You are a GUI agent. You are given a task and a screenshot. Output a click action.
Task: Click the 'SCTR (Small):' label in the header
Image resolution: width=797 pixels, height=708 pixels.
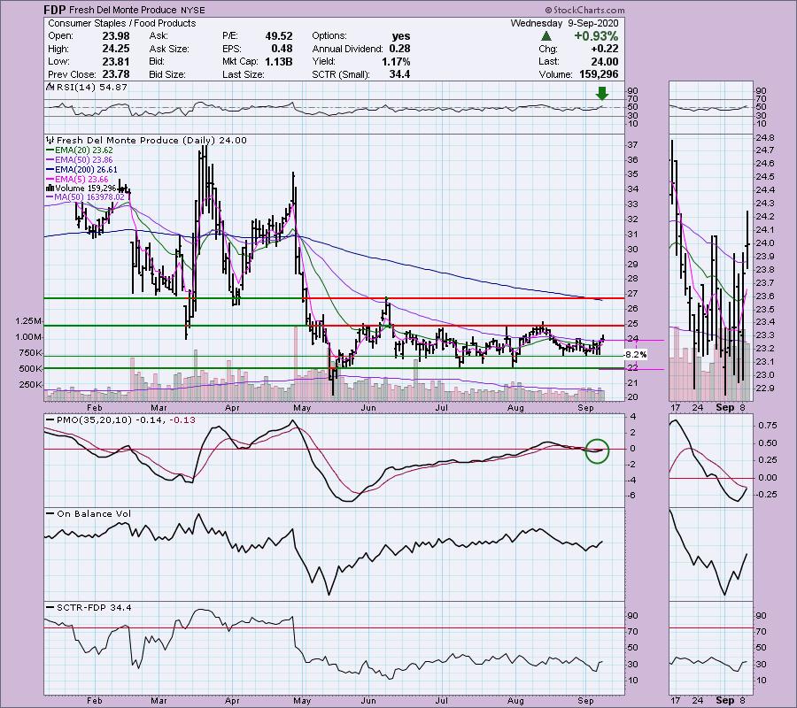(341, 74)
